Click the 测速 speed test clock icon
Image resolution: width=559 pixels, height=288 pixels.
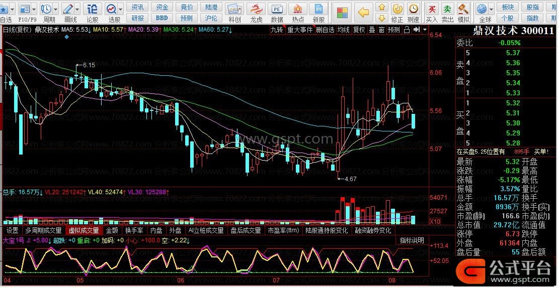point(413,9)
